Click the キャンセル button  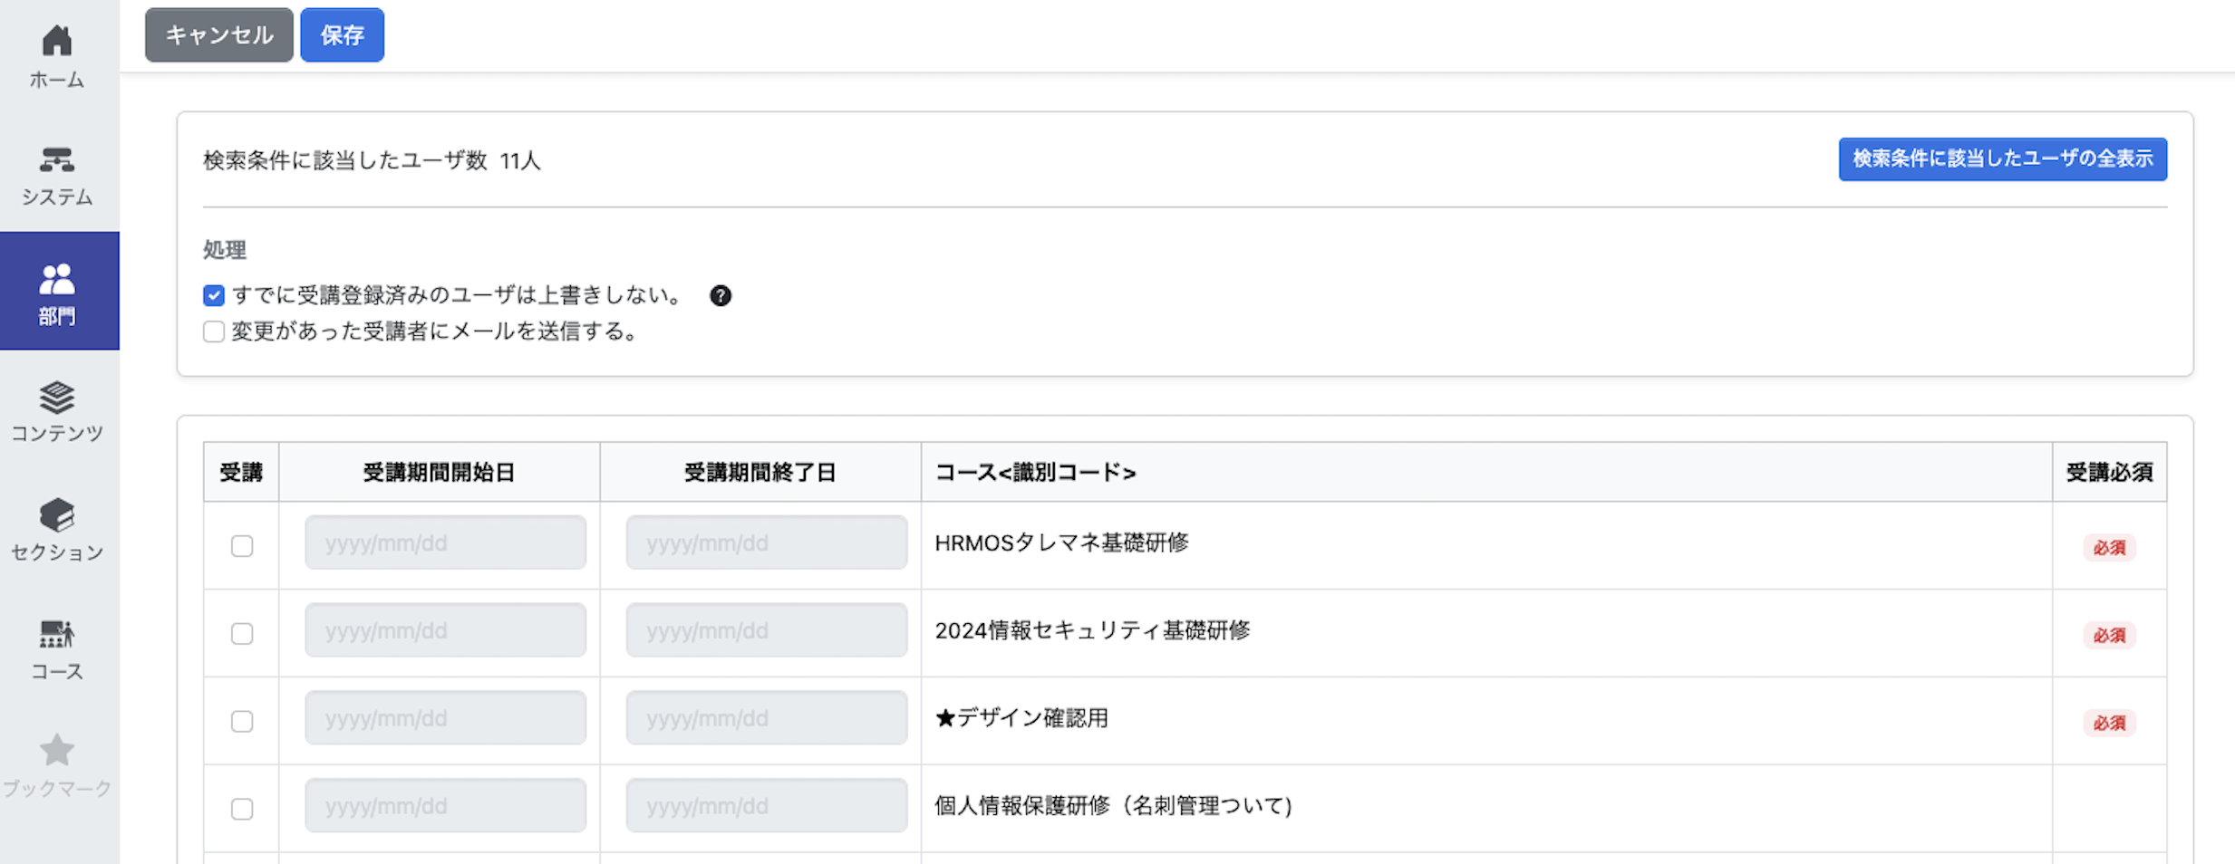219,35
